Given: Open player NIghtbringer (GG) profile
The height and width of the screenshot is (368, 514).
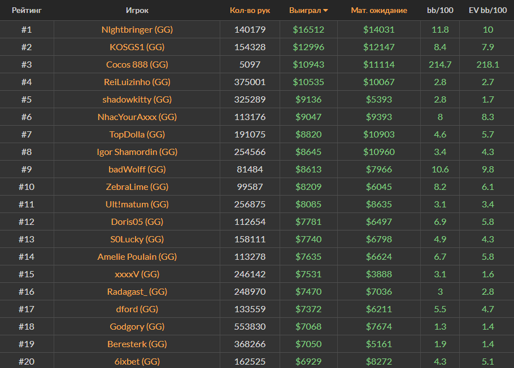Looking at the screenshot, I should tap(137, 29).
